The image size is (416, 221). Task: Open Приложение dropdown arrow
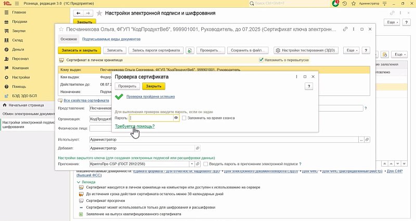192,164
